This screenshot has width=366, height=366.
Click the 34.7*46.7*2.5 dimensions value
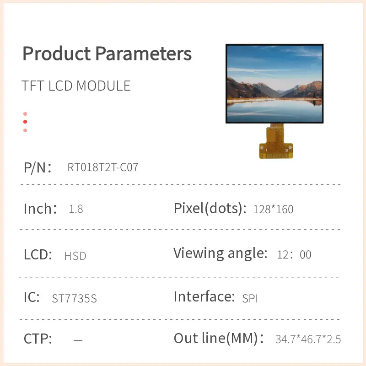[x=308, y=339]
